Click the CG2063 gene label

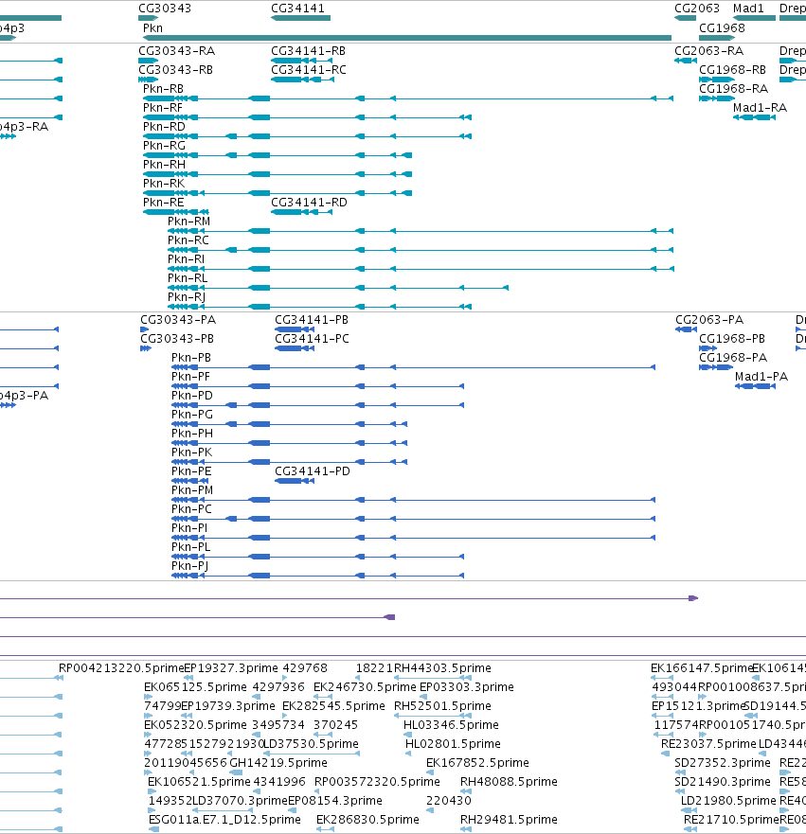click(x=697, y=8)
